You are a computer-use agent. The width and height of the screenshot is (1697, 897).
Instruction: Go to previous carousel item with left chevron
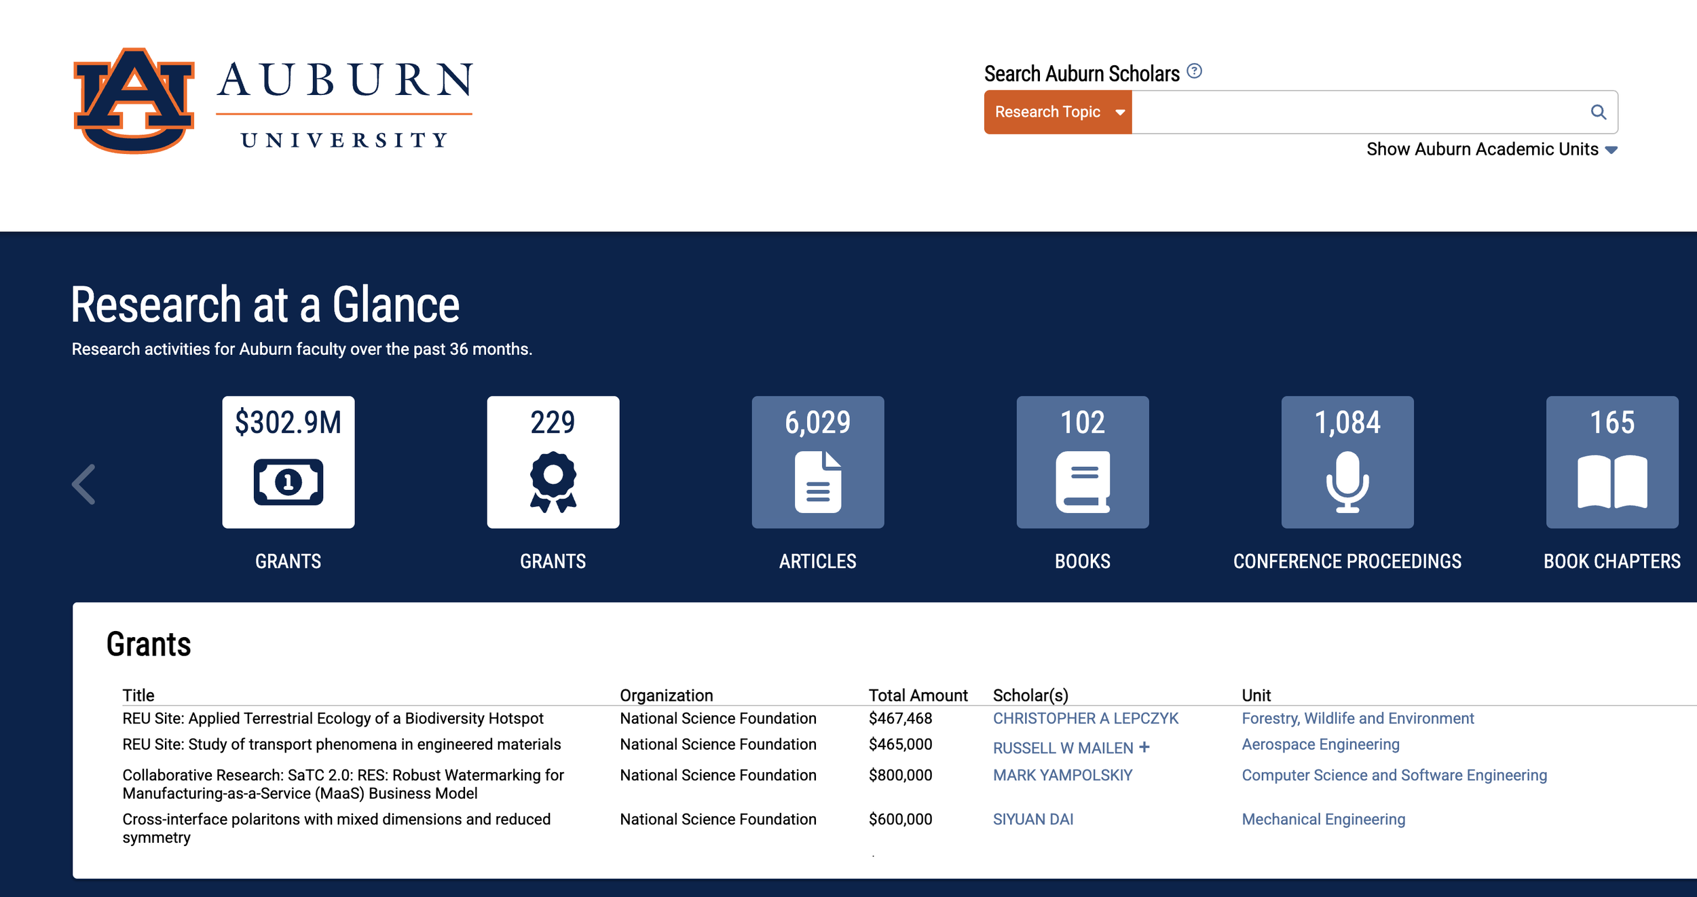(x=84, y=484)
